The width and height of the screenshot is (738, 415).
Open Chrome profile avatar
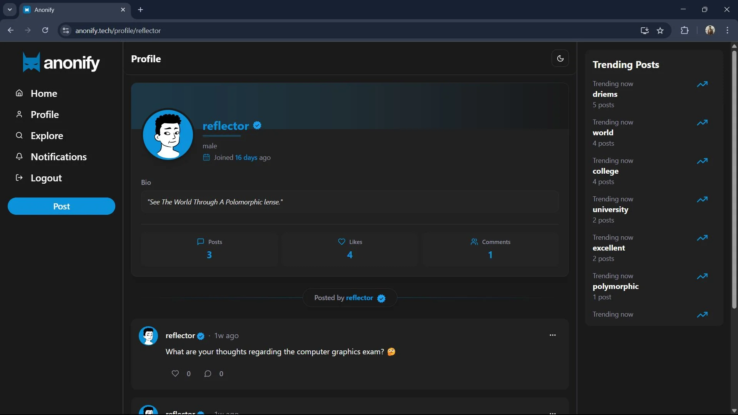click(x=710, y=30)
